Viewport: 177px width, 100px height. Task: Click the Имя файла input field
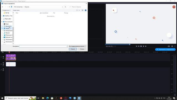click(x=43, y=46)
